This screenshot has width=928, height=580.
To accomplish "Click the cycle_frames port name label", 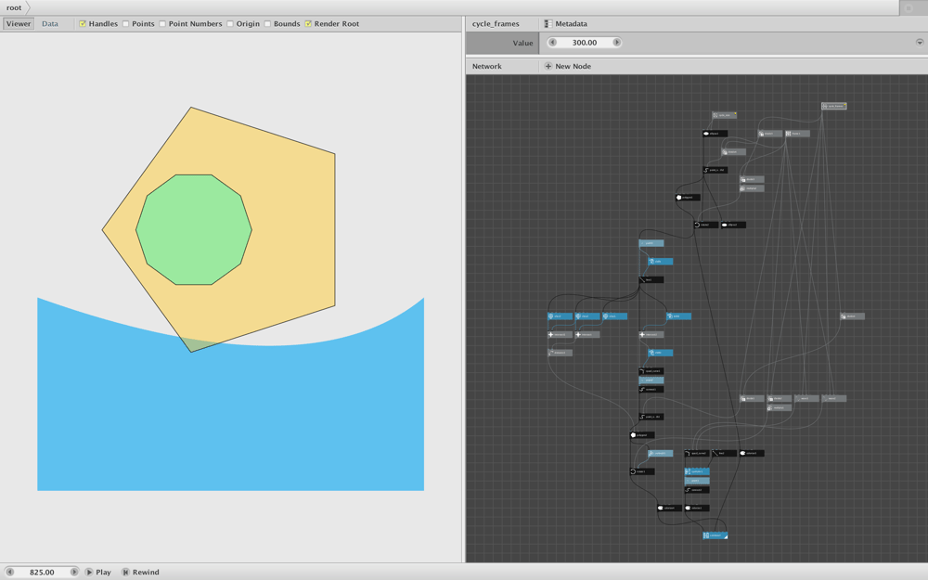I will click(496, 24).
